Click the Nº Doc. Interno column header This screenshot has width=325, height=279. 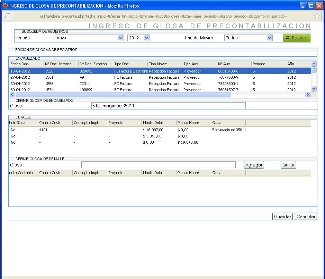tap(61, 64)
